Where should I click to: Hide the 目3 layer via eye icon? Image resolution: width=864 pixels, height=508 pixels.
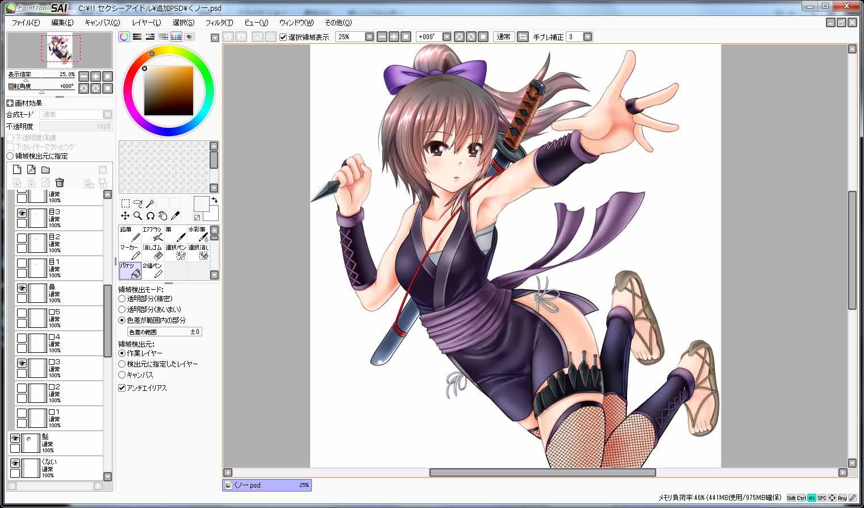[22, 213]
